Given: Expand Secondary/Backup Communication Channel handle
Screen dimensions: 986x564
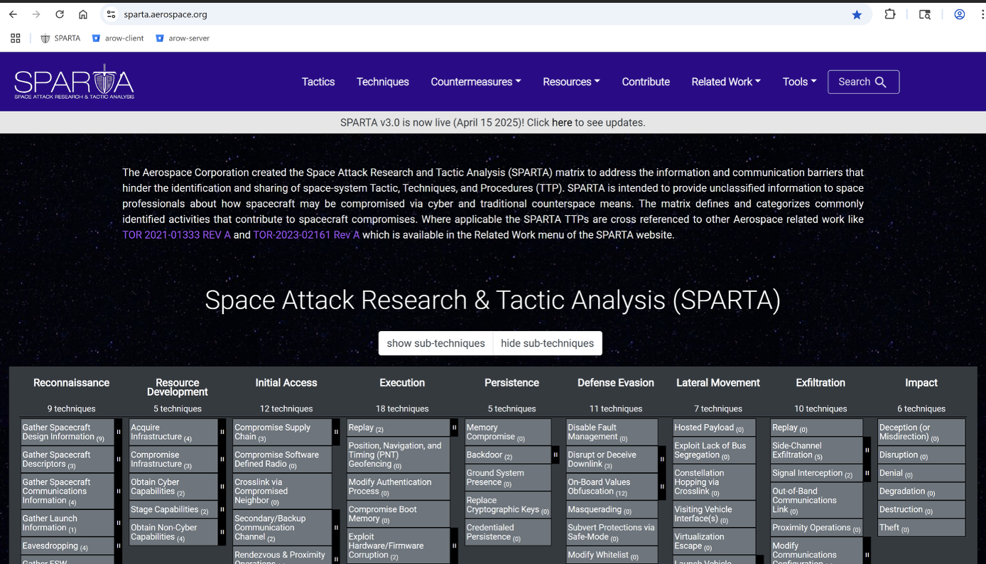Looking at the screenshot, I should (x=336, y=528).
